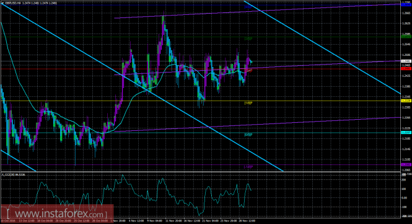The width and height of the screenshot is (412, 224).
Task: Click the divider between chart and CCI panel
Action: pos(200,172)
